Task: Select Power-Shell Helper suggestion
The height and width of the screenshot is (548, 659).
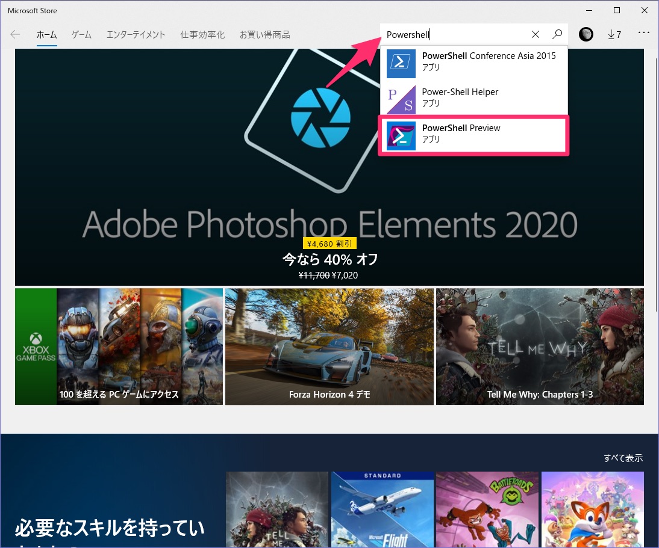Action: (x=473, y=99)
